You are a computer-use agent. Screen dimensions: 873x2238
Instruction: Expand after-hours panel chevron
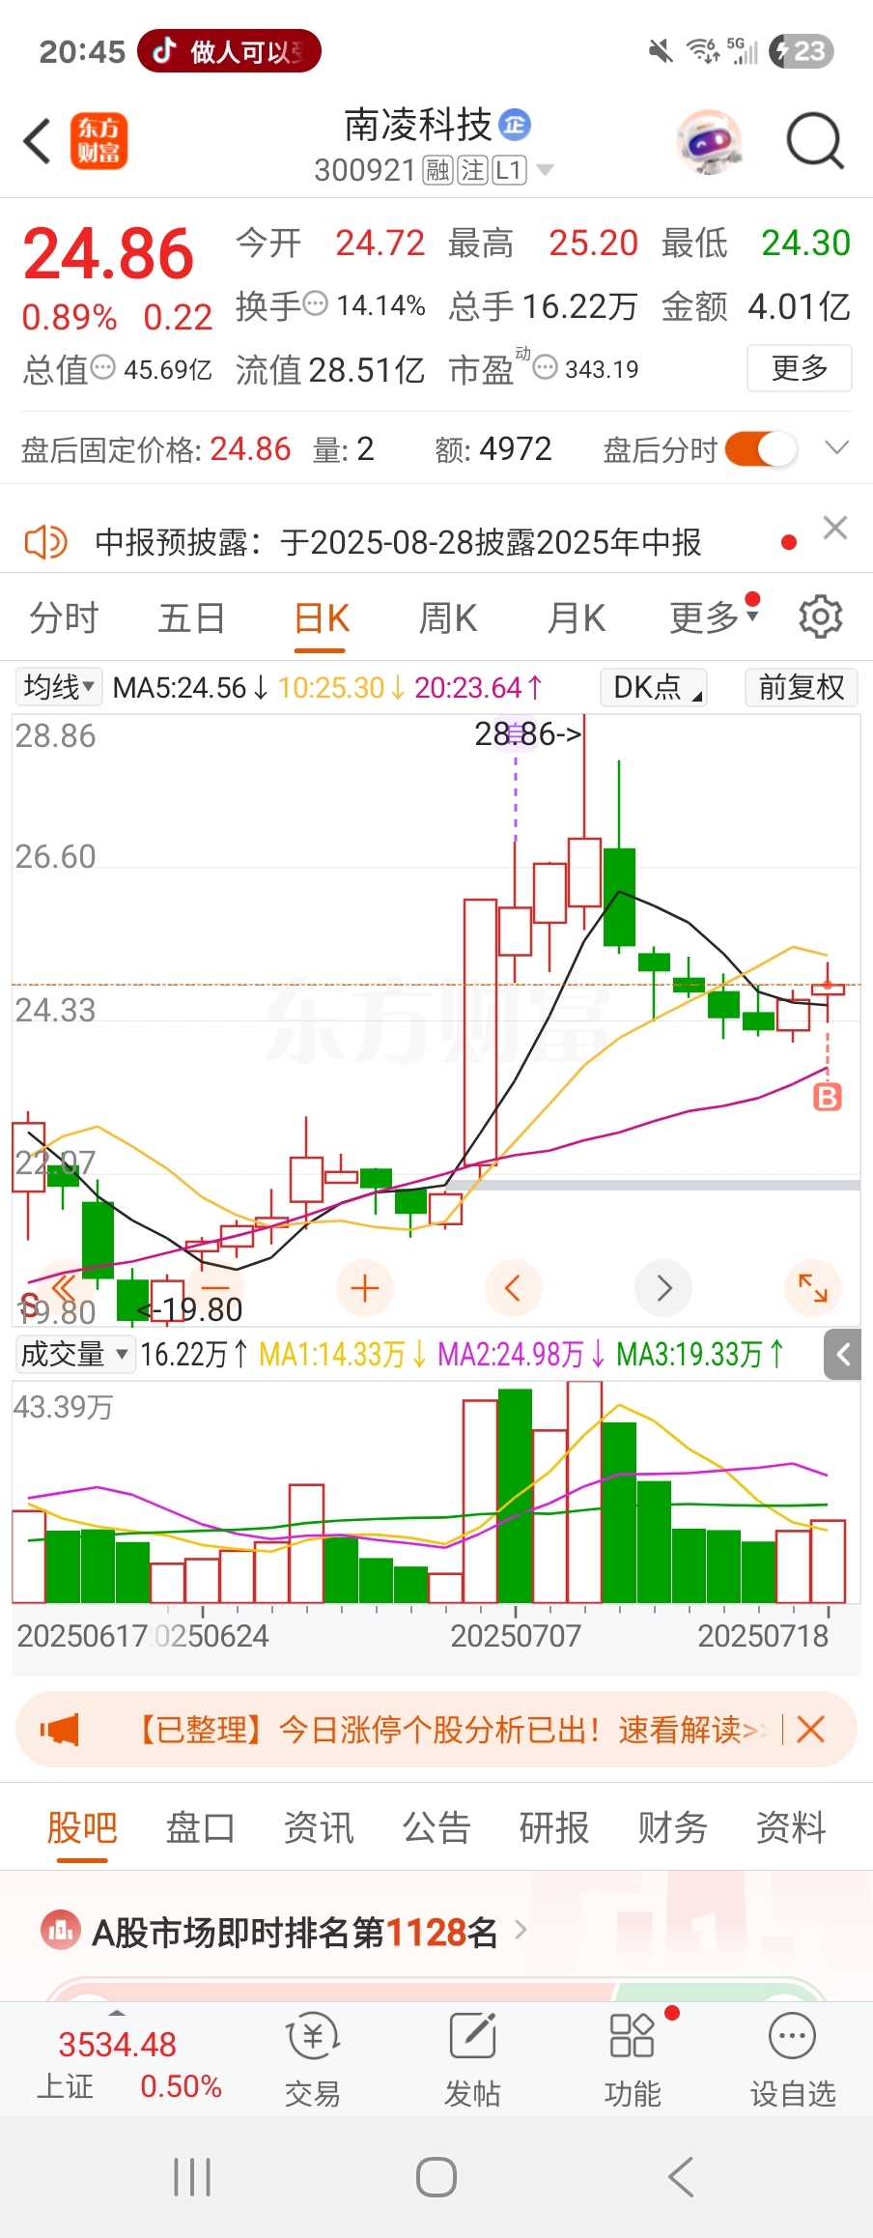pyautogui.click(x=836, y=447)
